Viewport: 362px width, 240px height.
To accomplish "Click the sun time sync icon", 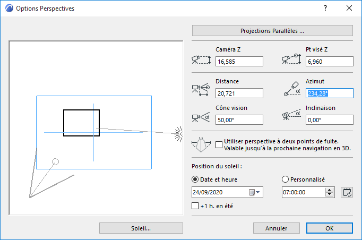I will coord(347,192).
